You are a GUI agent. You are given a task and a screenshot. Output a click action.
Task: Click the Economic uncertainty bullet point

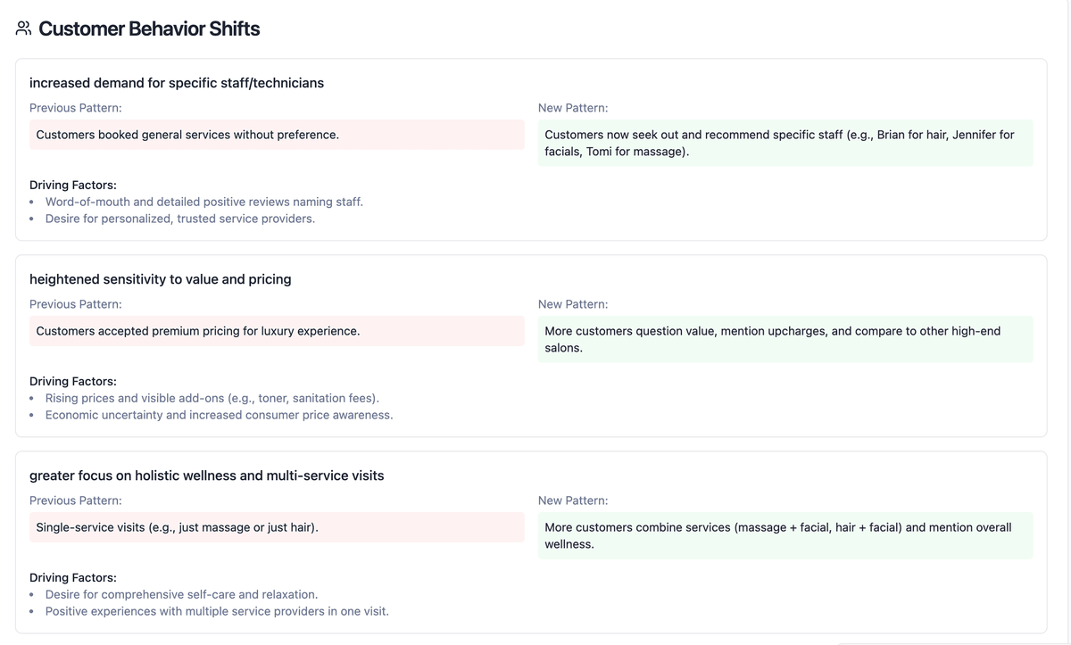pyautogui.click(x=219, y=415)
